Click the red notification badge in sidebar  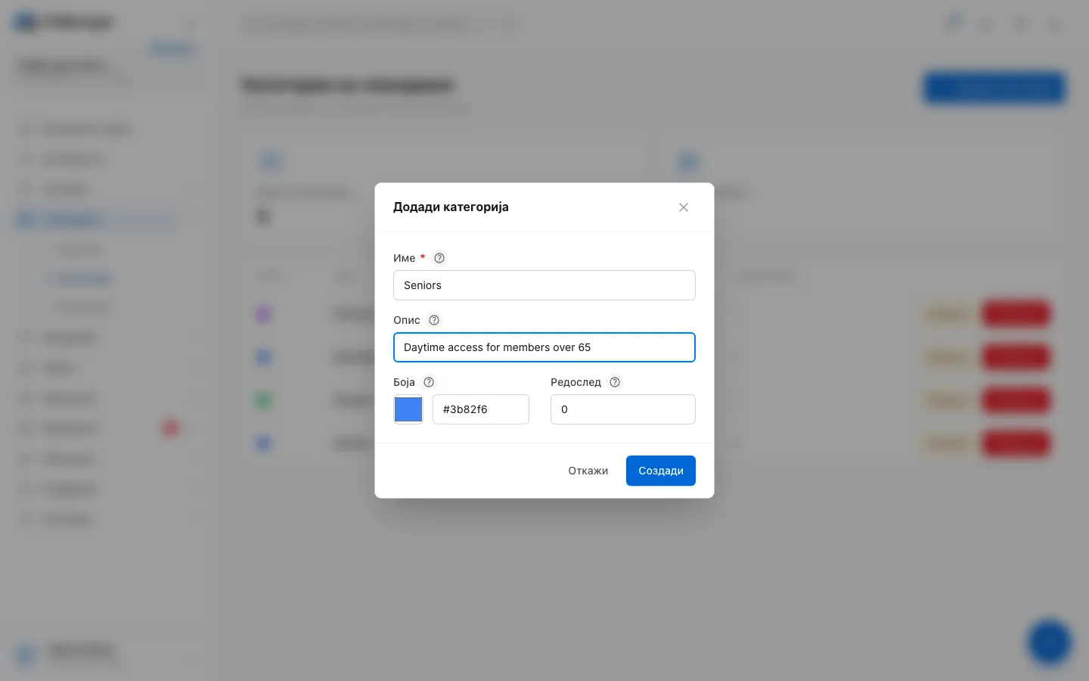coord(171,428)
